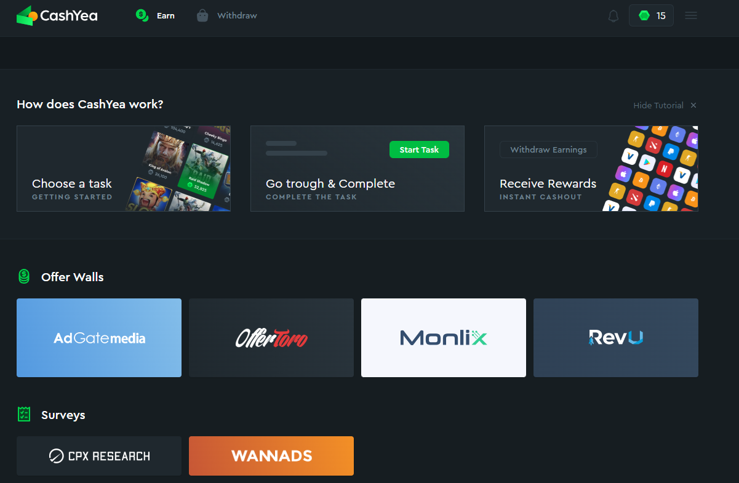Open the AdGate Media offer wall
The image size is (739, 483).
(x=99, y=338)
